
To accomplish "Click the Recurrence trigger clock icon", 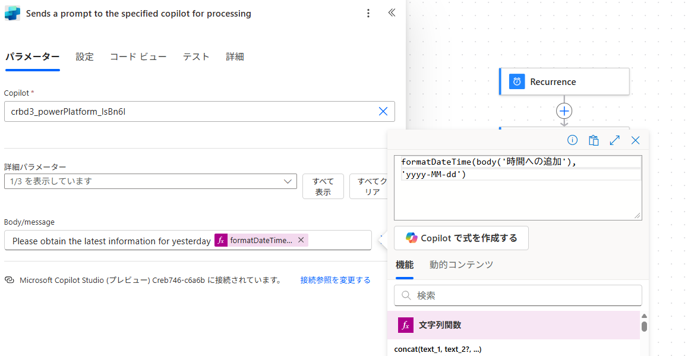I will 517,81.
